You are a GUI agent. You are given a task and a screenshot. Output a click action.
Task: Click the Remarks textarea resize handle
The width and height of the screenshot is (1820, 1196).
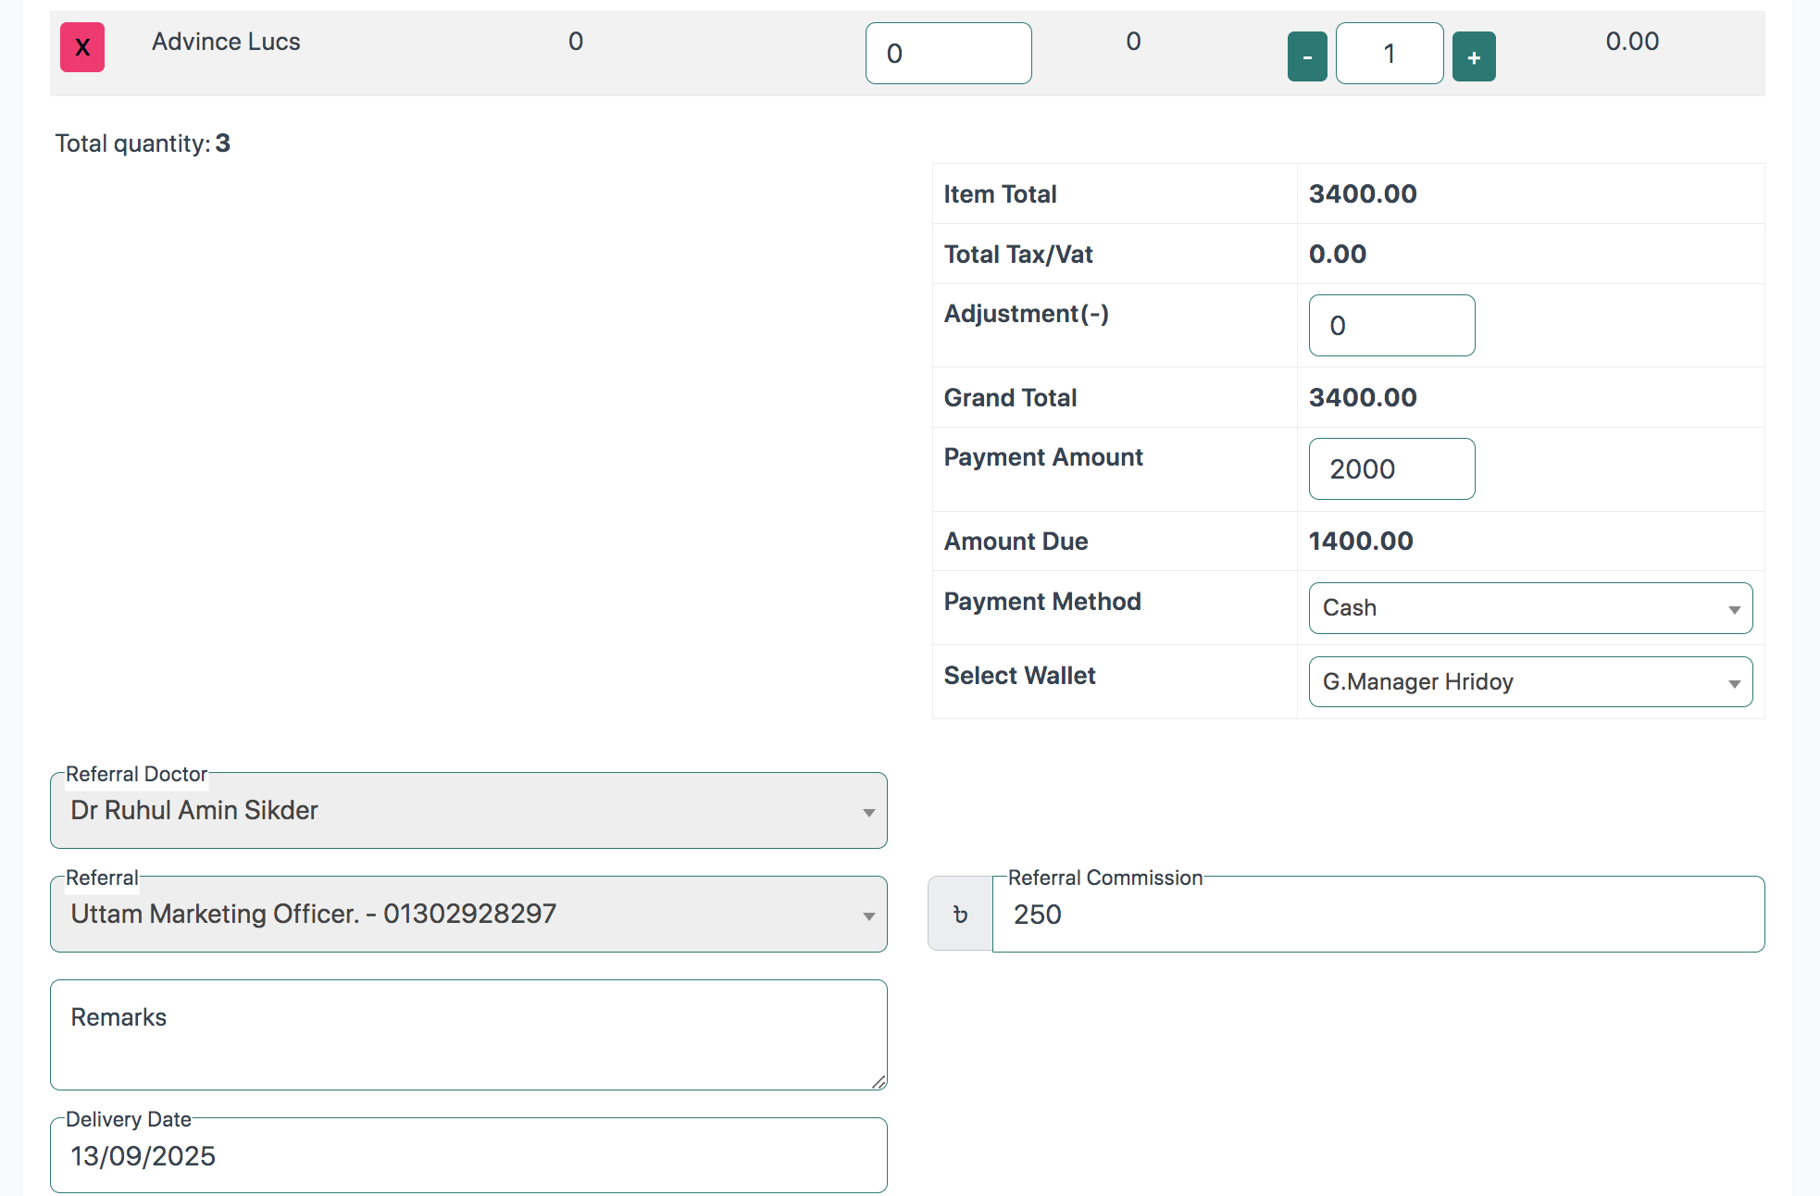click(x=879, y=1081)
